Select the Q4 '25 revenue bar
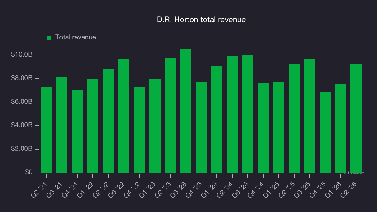The image size is (377, 212). pyautogui.click(x=325, y=132)
